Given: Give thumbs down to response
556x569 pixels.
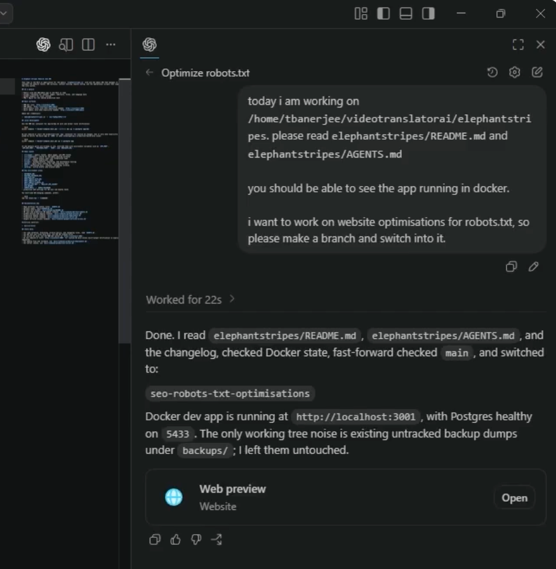Looking at the screenshot, I should [196, 540].
